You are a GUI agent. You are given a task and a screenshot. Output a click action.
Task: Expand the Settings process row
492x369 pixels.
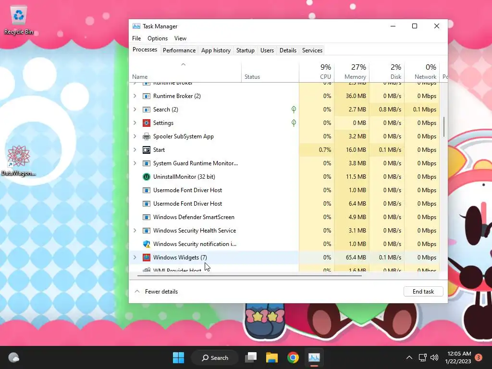pyautogui.click(x=135, y=123)
